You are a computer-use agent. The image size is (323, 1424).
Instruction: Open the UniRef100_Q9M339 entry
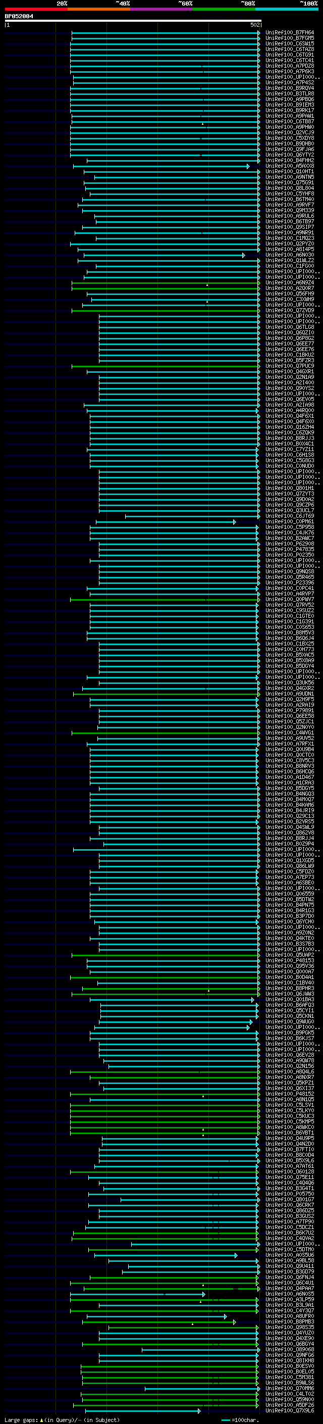coord(289,210)
